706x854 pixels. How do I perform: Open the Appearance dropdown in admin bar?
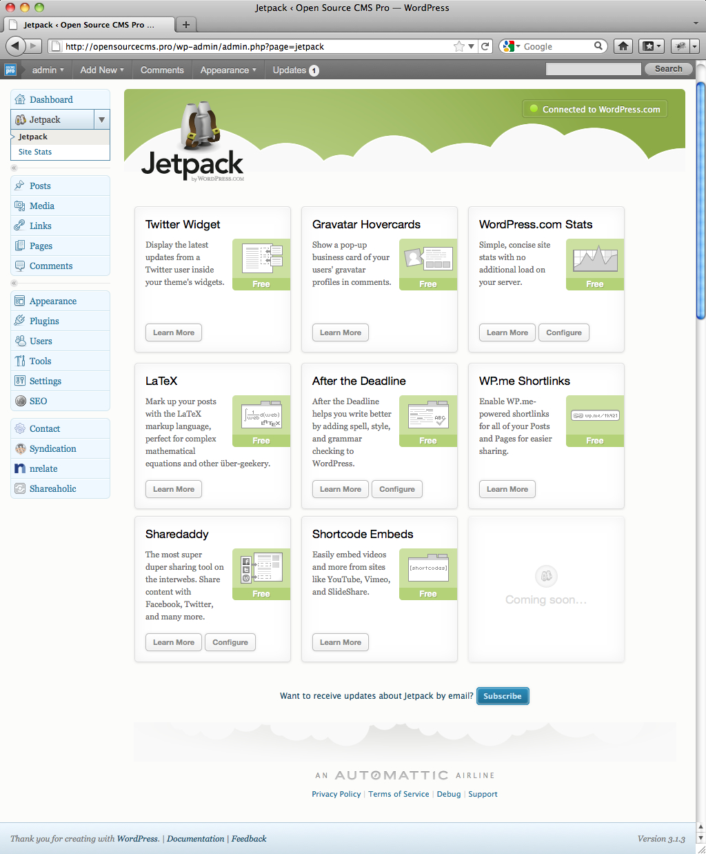tap(228, 70)
